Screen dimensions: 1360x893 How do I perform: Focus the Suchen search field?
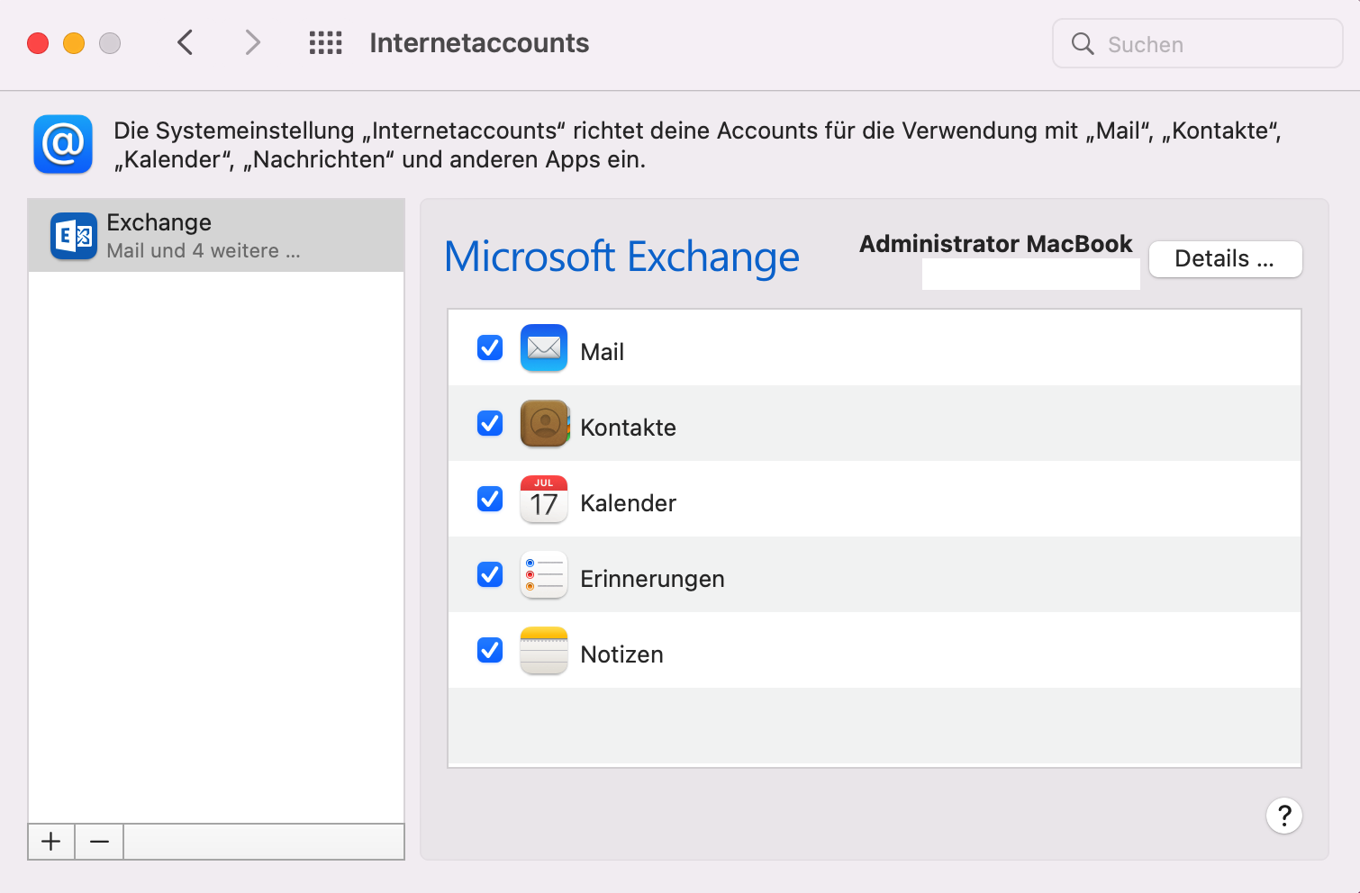(x=1197, y=44)
